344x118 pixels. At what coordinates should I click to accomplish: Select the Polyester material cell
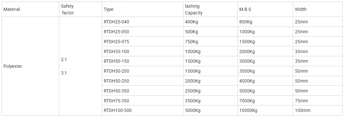point(13,66)
